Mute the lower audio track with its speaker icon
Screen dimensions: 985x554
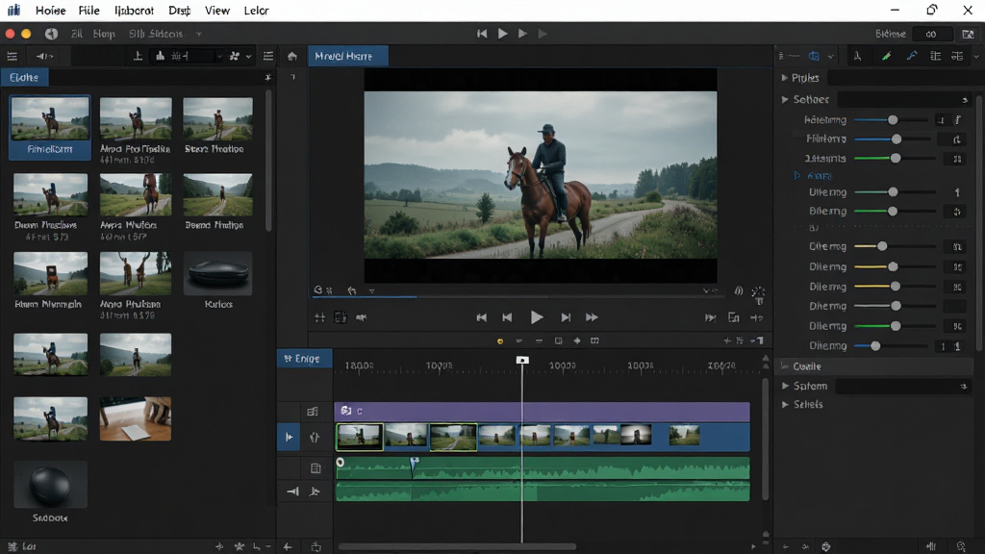[292, 491]
